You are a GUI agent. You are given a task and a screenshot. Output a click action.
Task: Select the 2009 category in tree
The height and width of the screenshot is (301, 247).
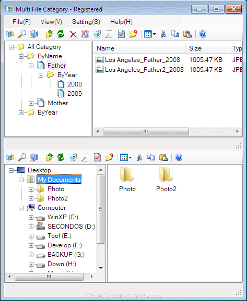tap(75, 94)
